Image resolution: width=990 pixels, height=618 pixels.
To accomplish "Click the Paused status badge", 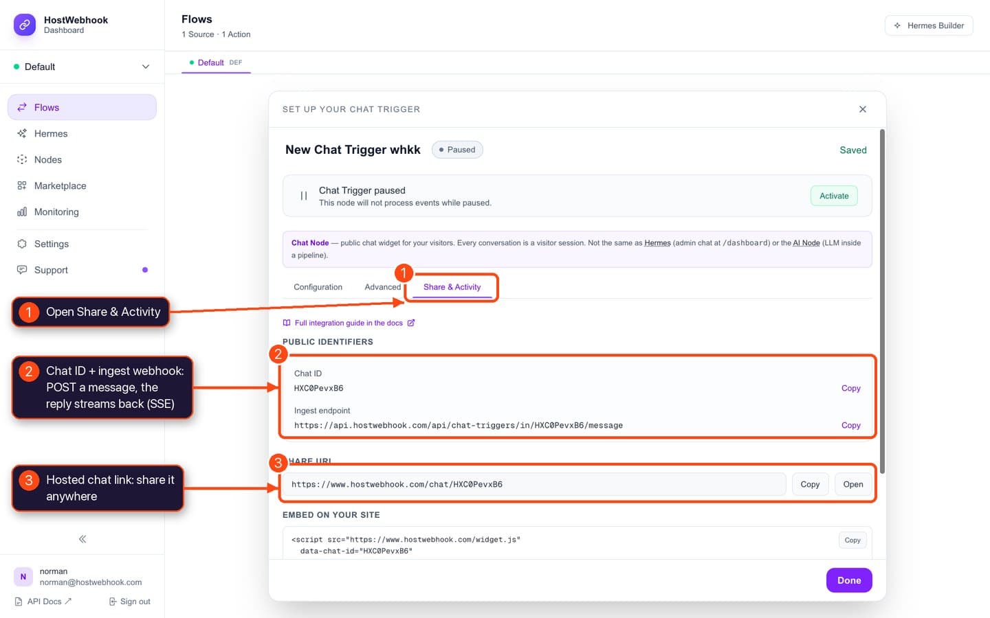I will (457, 150).
